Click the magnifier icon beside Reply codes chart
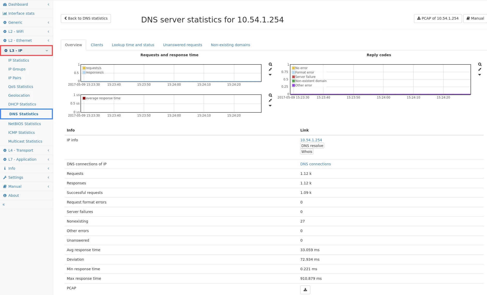487x295 pixels. 480,64
